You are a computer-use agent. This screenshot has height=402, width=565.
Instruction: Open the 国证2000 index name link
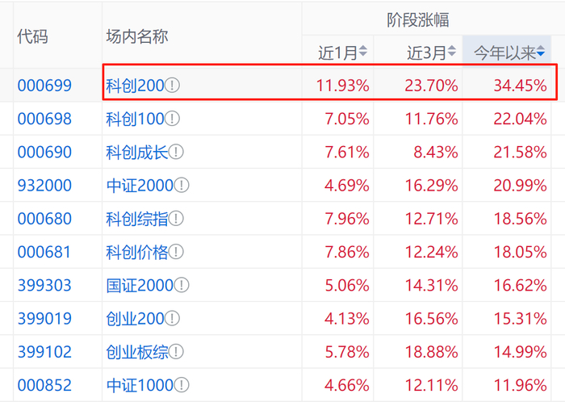coord(140,285)
